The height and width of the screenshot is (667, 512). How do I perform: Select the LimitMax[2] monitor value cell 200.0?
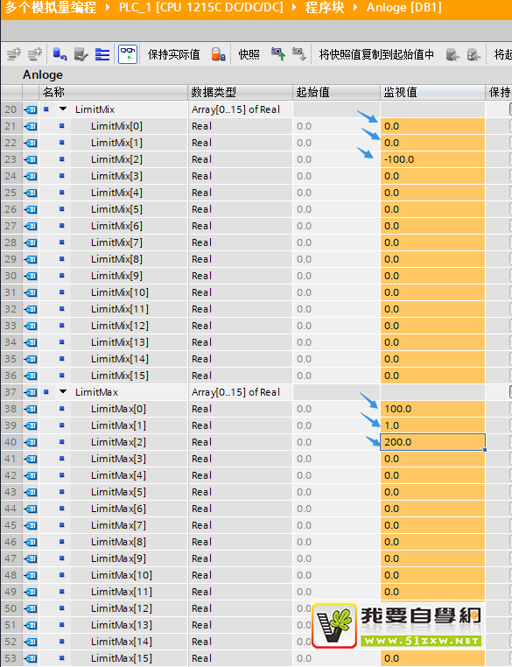point(432,442)
